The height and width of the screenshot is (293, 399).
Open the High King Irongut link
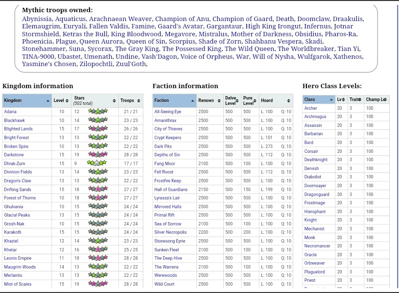273,26
